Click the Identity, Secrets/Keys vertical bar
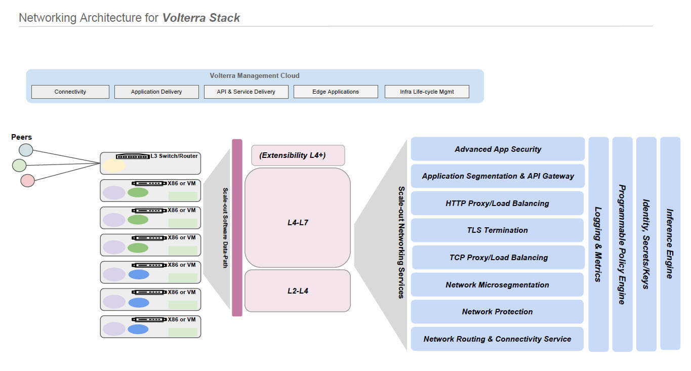The width and height of the screenshot is (691, 371). (646, 244)
